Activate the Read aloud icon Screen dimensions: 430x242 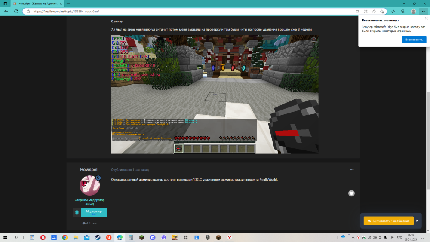pyautogui.click(x=374, y=12)
